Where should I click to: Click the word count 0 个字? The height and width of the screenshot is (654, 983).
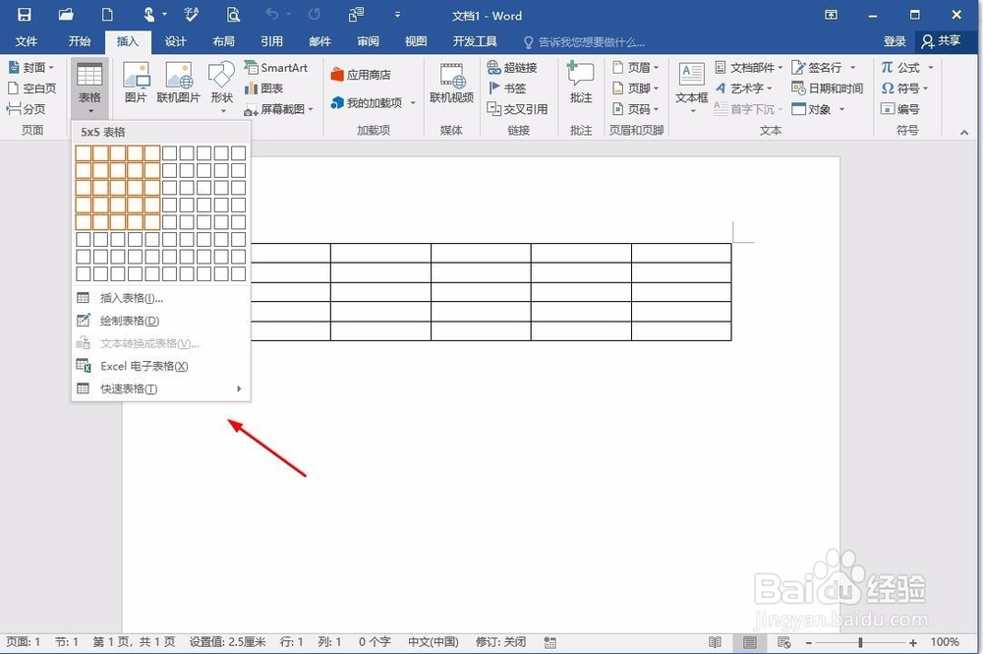(375, 642)
